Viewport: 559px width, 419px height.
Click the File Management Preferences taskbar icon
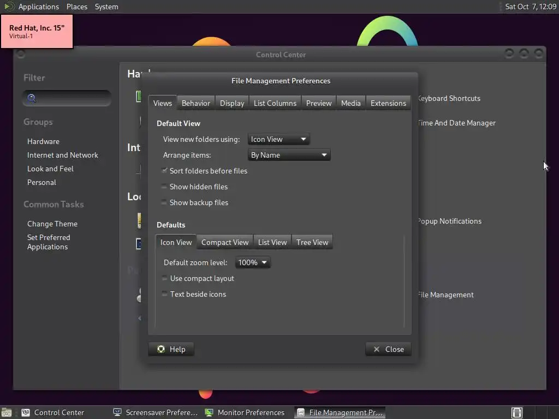(301, 412)
